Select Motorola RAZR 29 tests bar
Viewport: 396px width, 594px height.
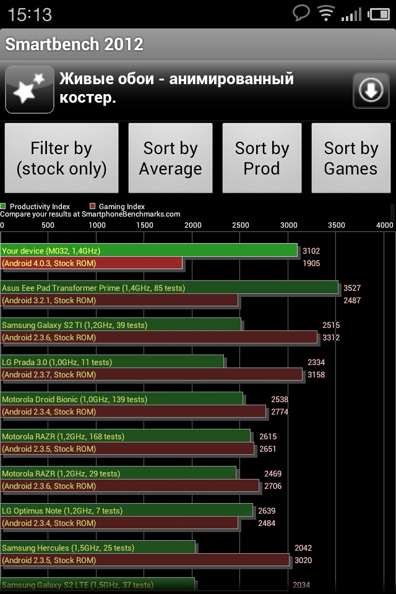click(x=119, y=473)
